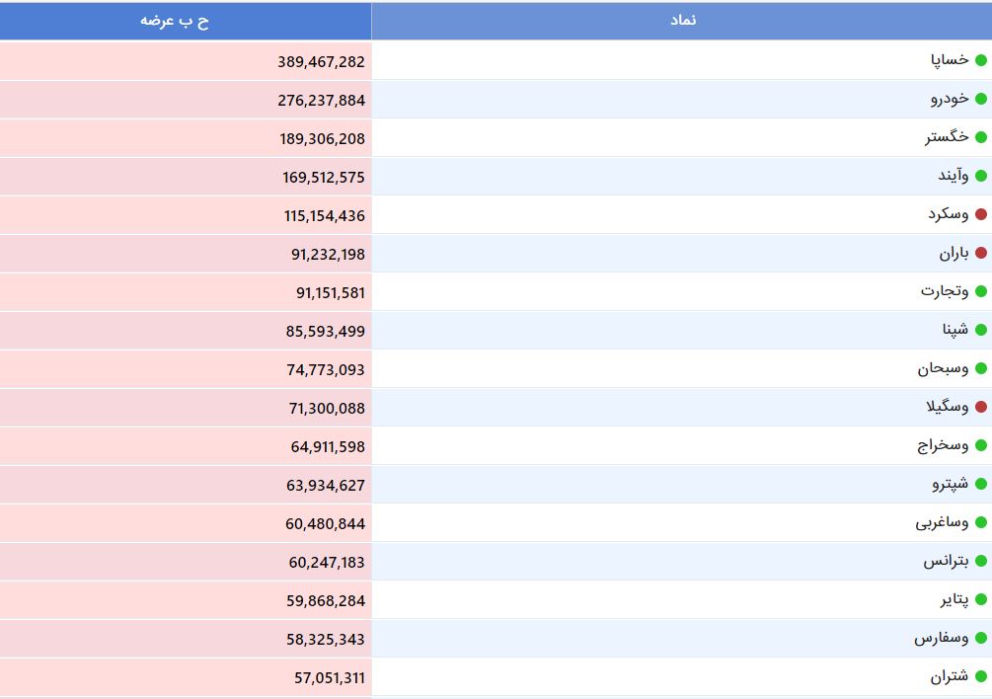Select the value 276,237,884
The image size is (992, 699).
322,101
